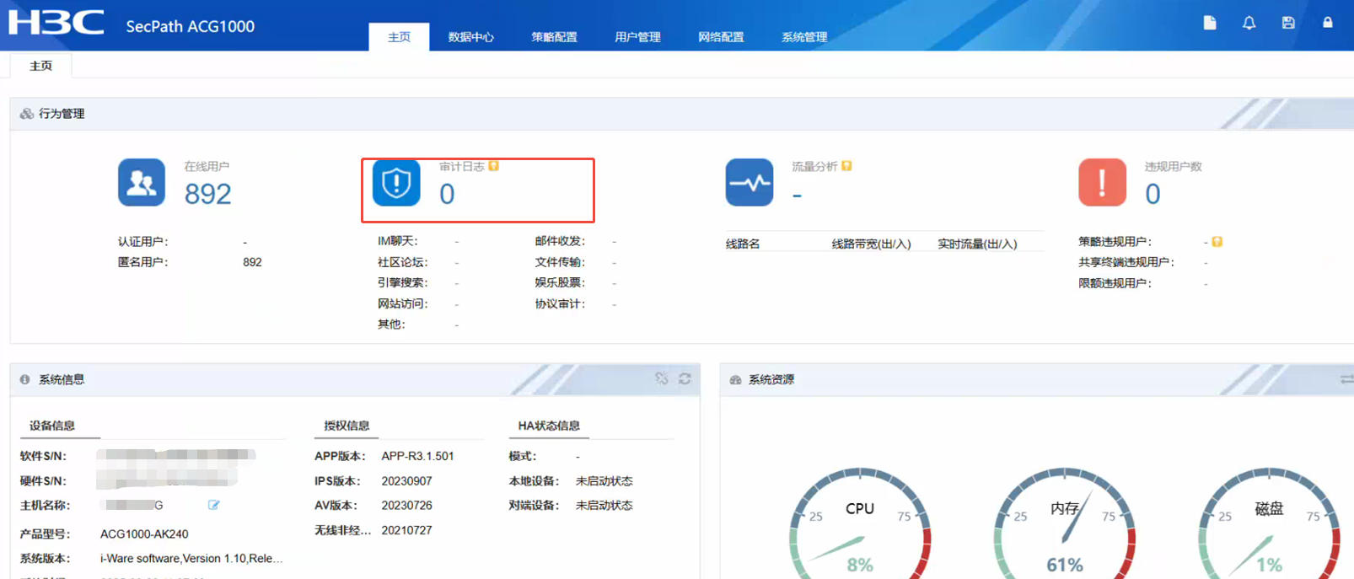Open the notification bell in header
The width and height of the screenshot is (1354, 579).
coord(1249,23)
